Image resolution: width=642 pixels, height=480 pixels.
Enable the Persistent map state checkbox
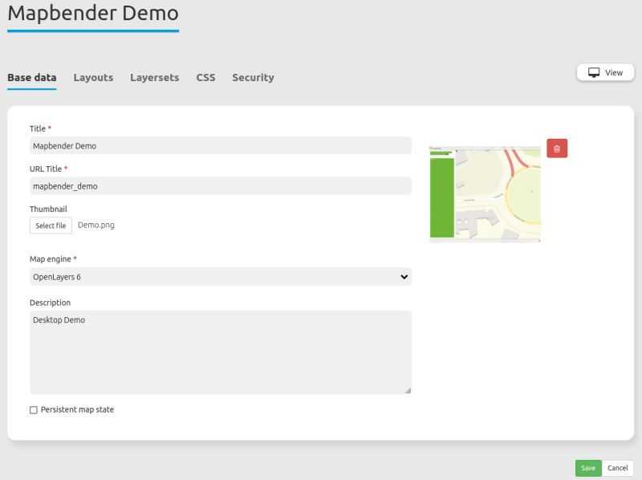[33, 409]
